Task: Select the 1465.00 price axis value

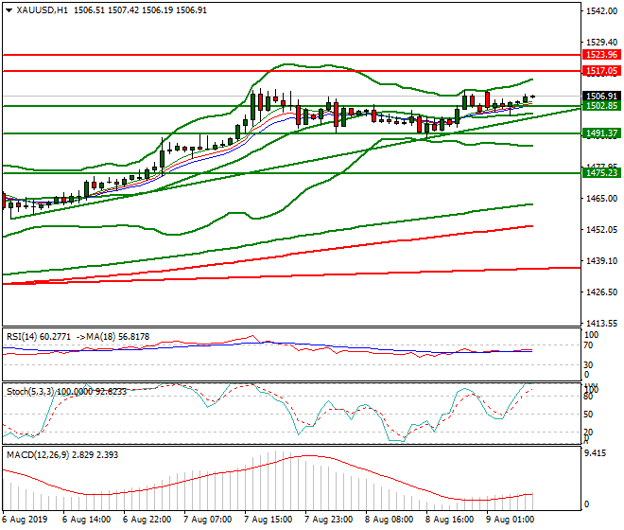Action: (601, 199)
